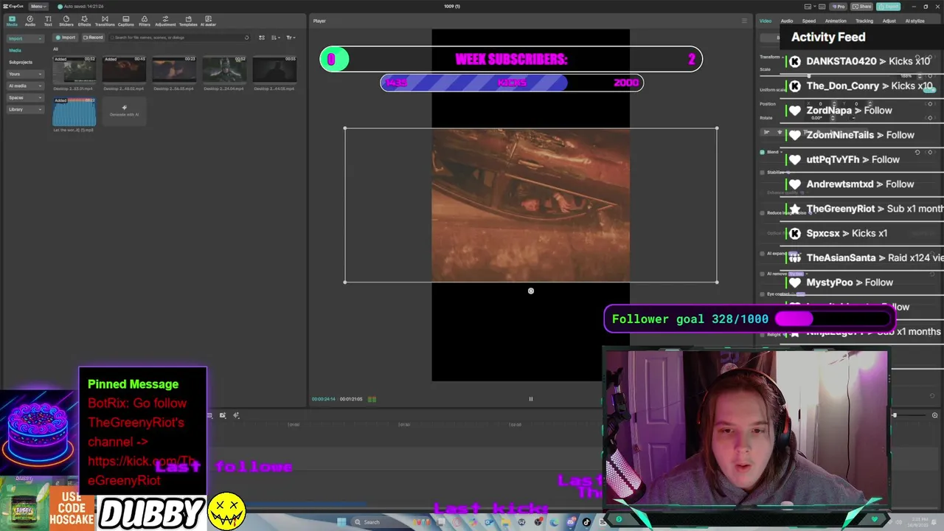Click the pause icon in the player
Image resolution: width=944 pixels, height=531 pixels.
tap(531, 399)
